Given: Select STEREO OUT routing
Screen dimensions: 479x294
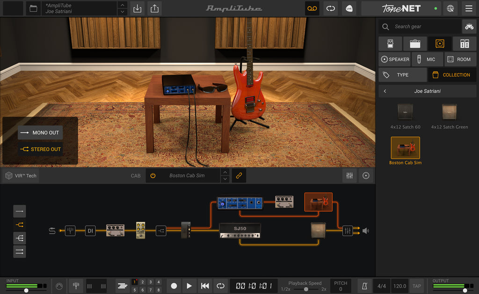Looking at the screenshot, I should click(40, 149).
